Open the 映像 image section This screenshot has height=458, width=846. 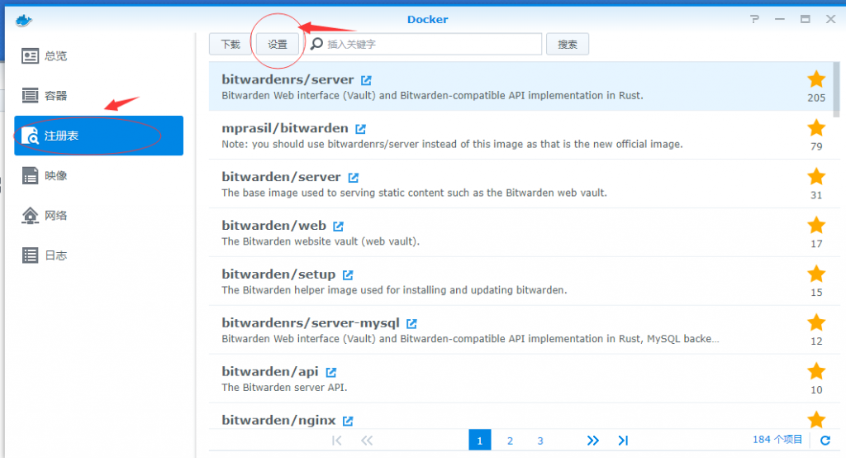tap(99, 175)
